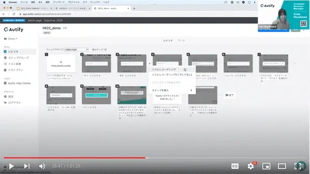Screen dimensions: 310x174
Task: Expand the Demo project dropdown
Action: [x=11, y=39]
